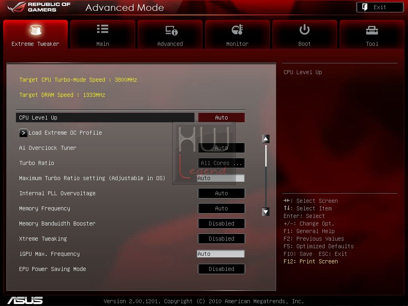Click the Advanced monitor info icon
The height and width of the screenshot is (306, 408).
click(171, 30)
